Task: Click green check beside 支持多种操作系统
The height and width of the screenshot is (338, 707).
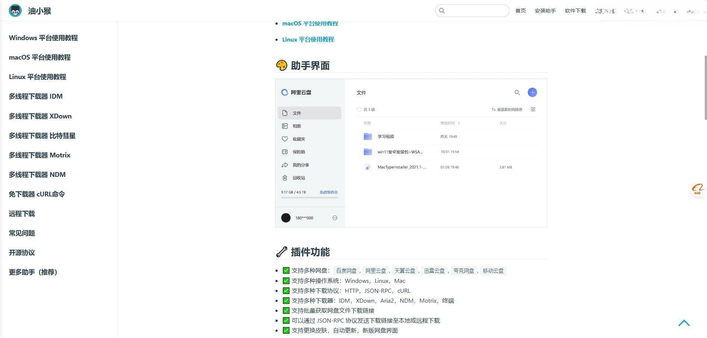Action: pos(286,281)
